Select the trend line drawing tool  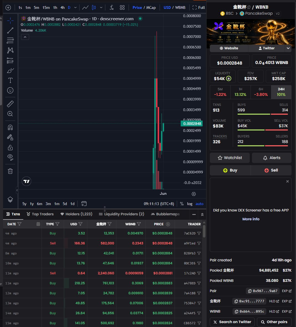coord(10,30)
